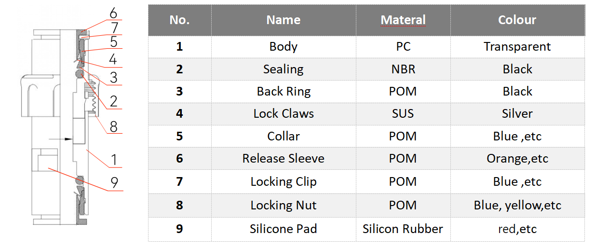Click the "No." header cell
This screenshot has height=248, width=596.
tap(179, 20)
